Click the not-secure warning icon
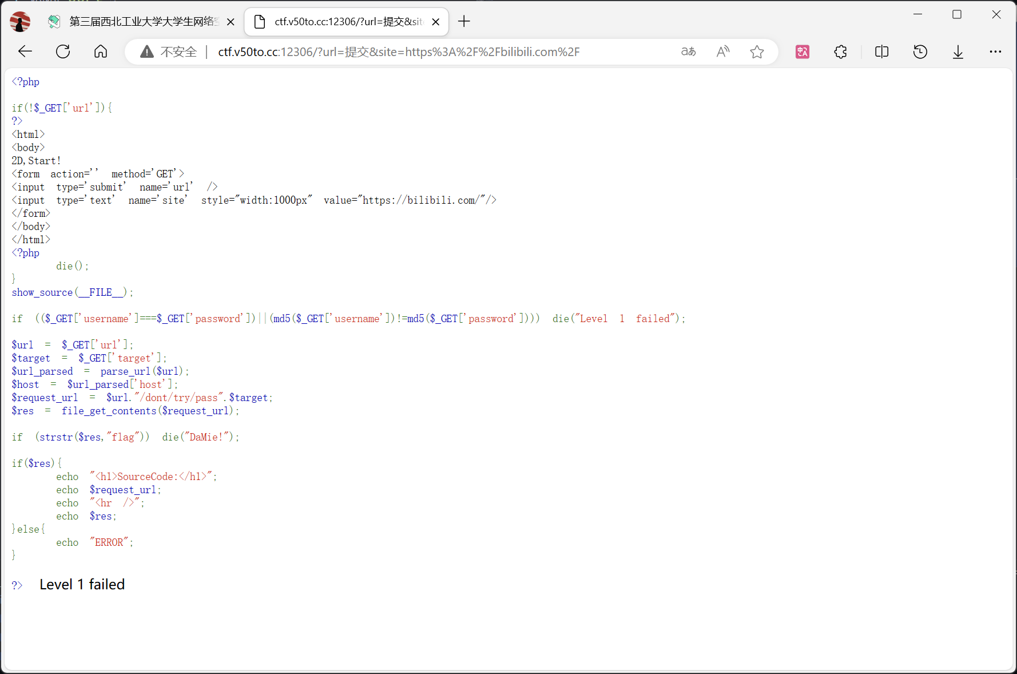 147,52
